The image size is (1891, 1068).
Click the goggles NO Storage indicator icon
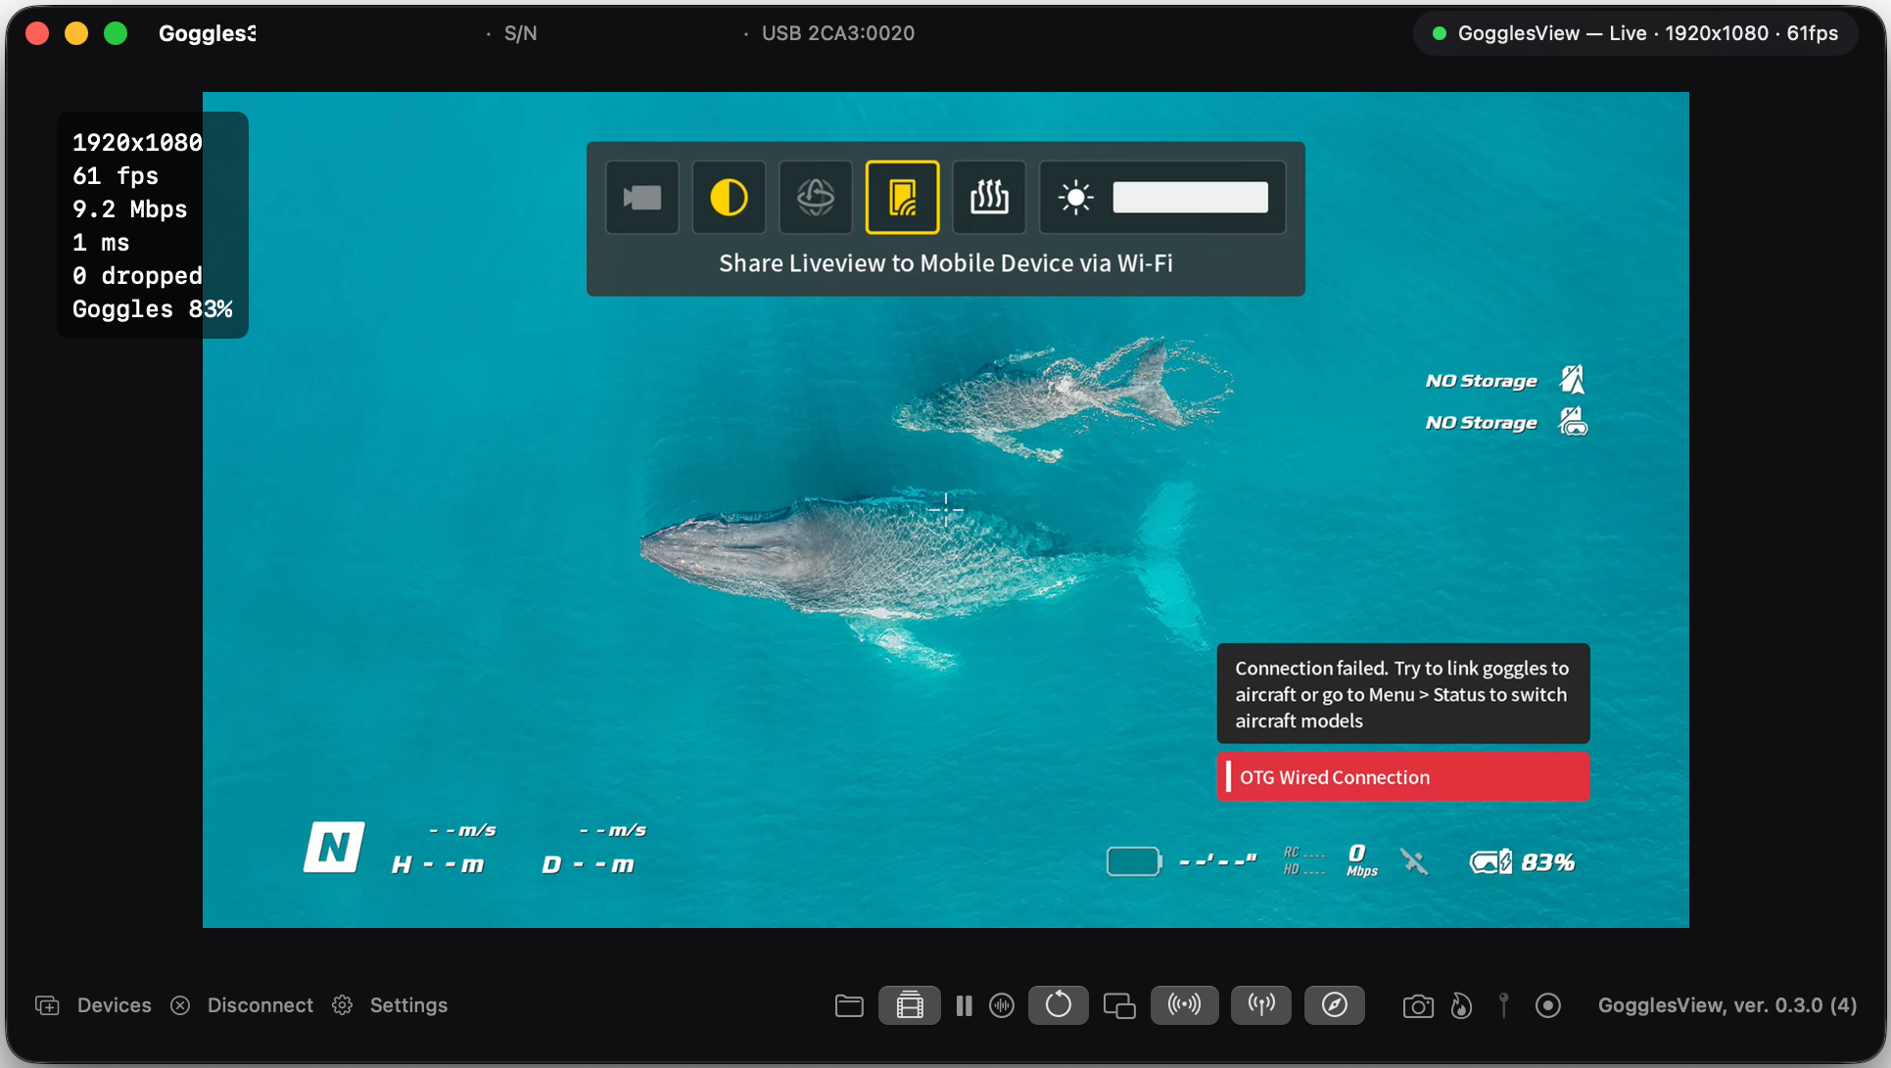(1573, 422)
